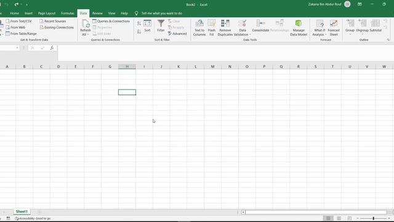Screen dimensions: 394x222
Task: Click into the formula bar
Action: 226,52
